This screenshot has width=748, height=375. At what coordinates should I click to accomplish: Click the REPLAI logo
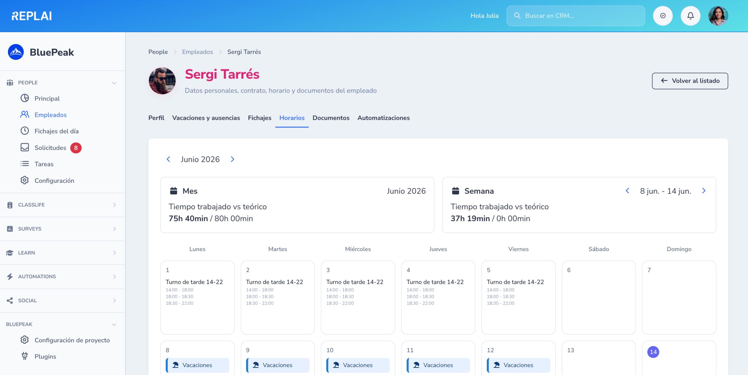pyautogui.click(x=32, y=16)
